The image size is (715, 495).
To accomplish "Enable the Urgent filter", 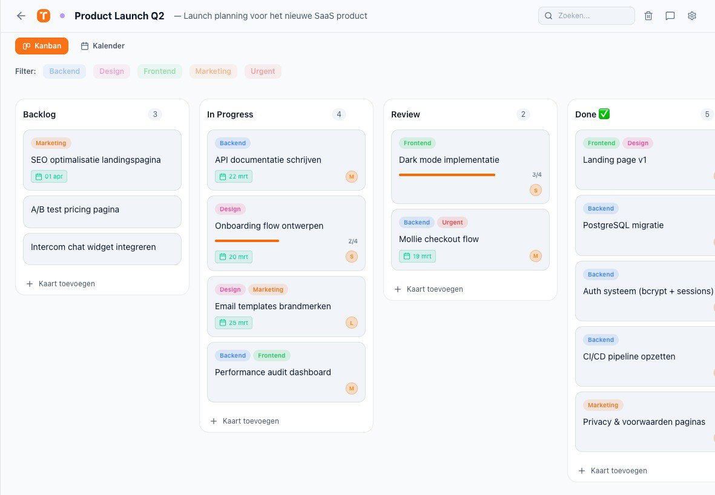I will pyautogui.click(x=263, y=71).
